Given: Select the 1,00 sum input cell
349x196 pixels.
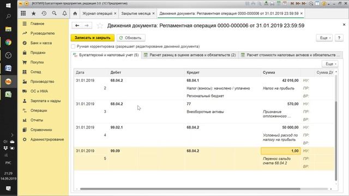Looking at the screenshot, I should [x=281, y=151].
